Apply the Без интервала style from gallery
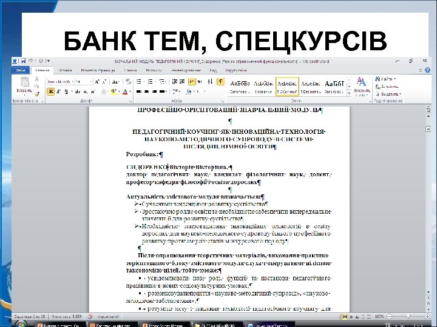 (311, 87)
